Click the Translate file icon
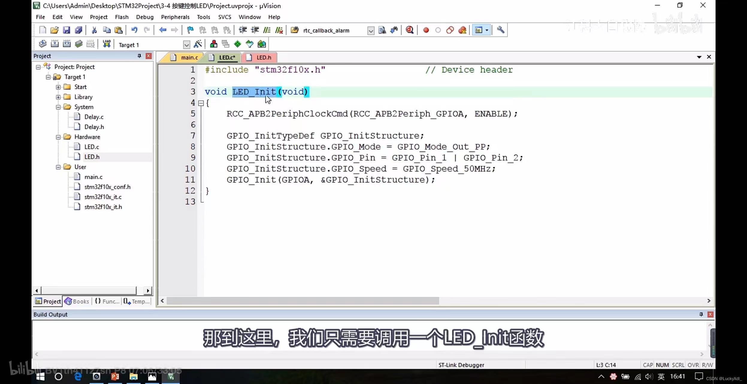Screen dimensions: 747x384 click(43, 44)
